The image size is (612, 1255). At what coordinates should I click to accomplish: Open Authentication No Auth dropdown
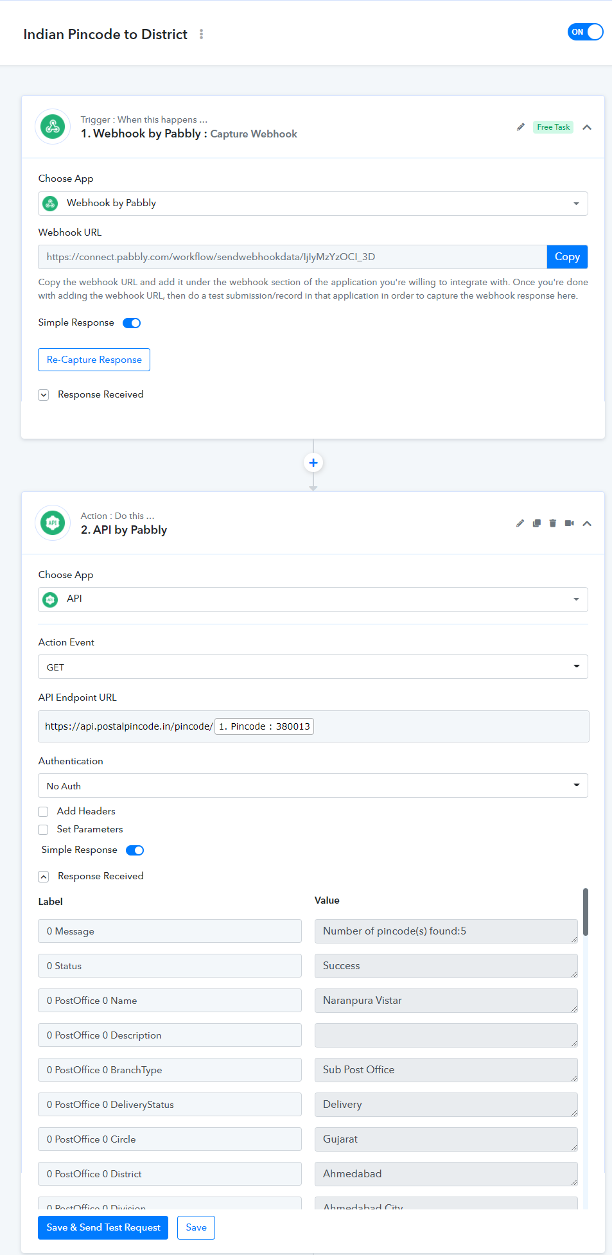click(313, 785)
